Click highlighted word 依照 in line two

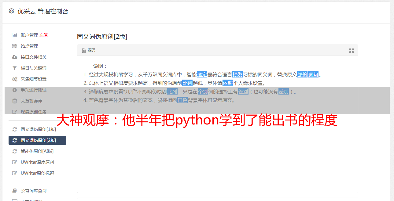[x=228, y=83]
